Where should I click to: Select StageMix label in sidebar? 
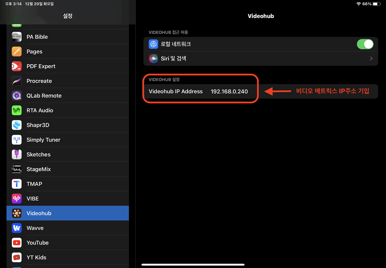[x=39, y=169]
